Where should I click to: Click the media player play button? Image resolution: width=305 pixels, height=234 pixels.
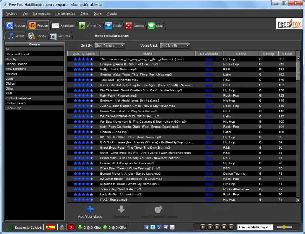coord(210,227)
